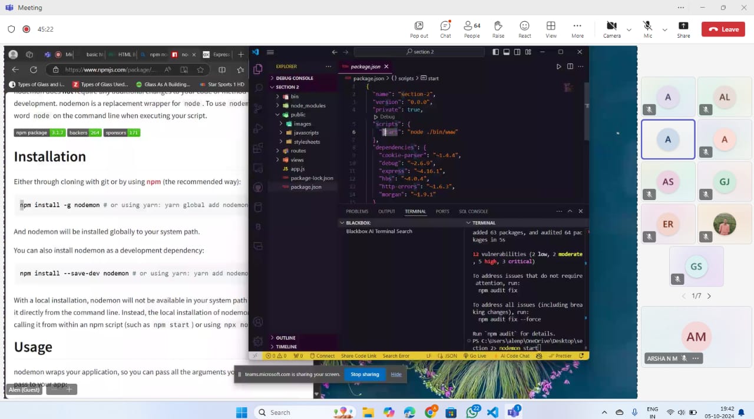The height and width of the screenshot is (419, 754).
Task: Expand the OUTLINE section
Action: (x=303, y=338)
